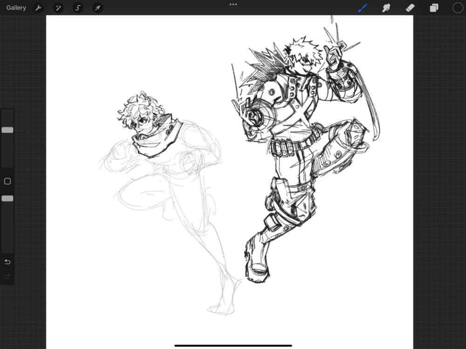Viewport: 466px width, 349px height.
Task: Open the Adjustments magic wand menu
Action: (x=58, y=8)
